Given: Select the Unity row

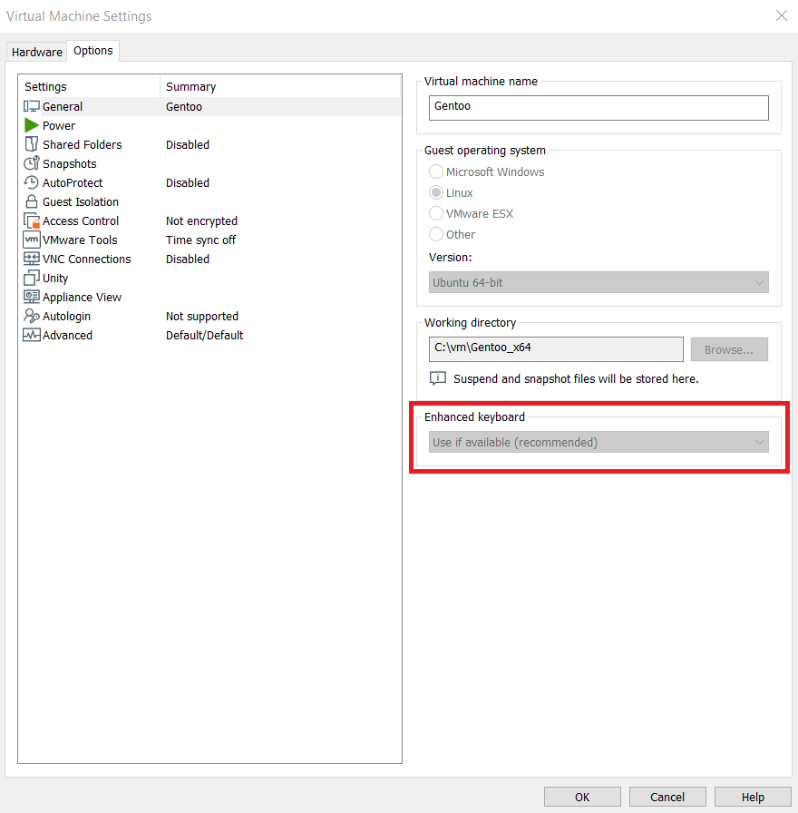Looking at the screenshot, I should click(209, 278).
